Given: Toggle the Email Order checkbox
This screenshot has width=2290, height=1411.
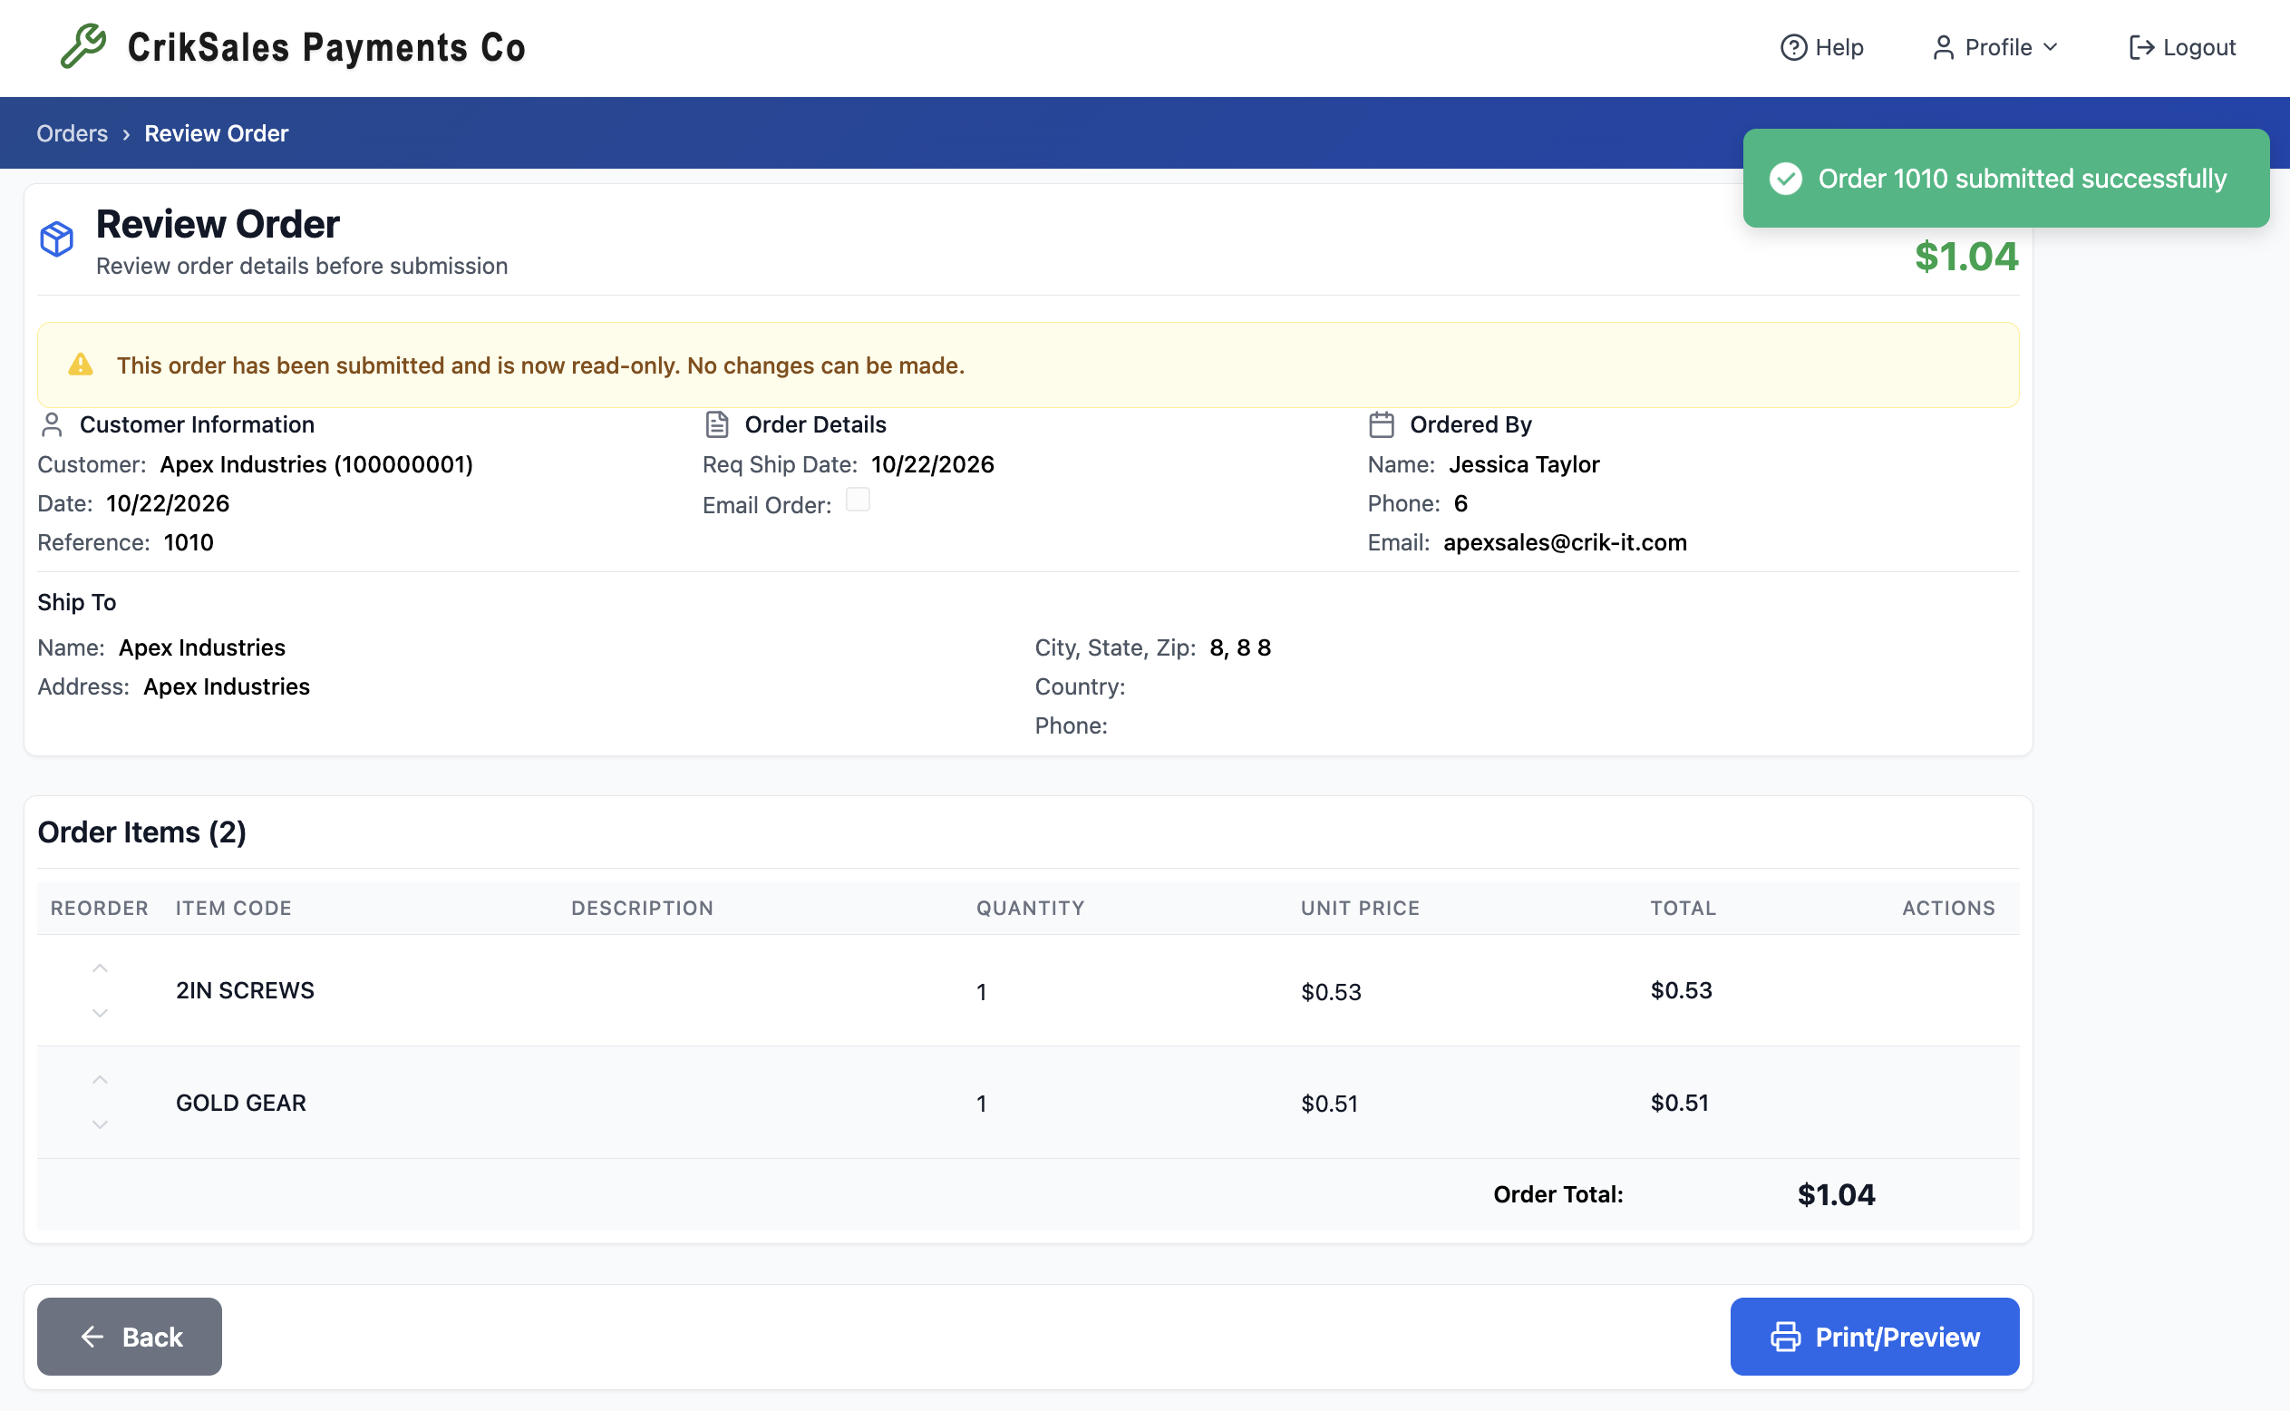Looking at the screenshot, I should [858, 501].
